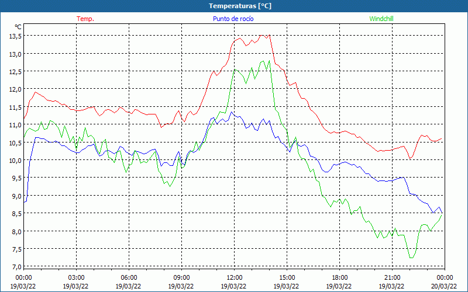Viewport: 468px width, 292px height.
Task: Click the Temperaturas [°C] chart title
Action: click(240, 6)
